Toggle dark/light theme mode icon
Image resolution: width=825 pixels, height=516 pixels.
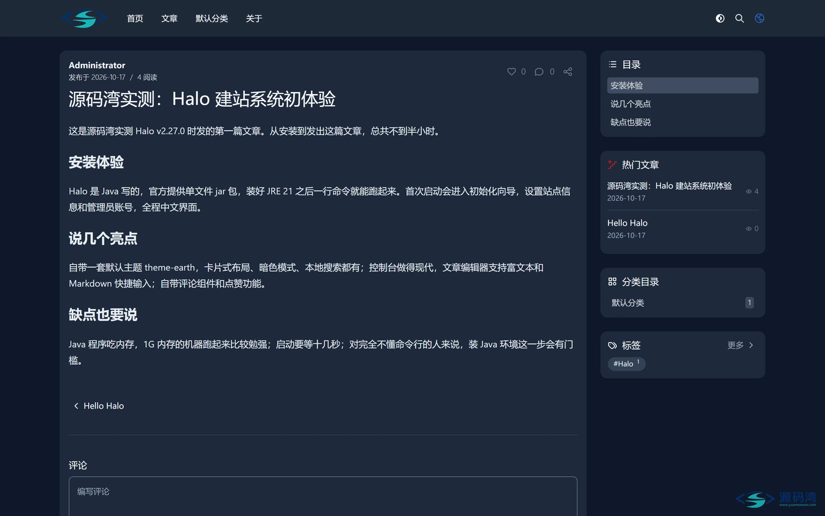click(720, 19)
